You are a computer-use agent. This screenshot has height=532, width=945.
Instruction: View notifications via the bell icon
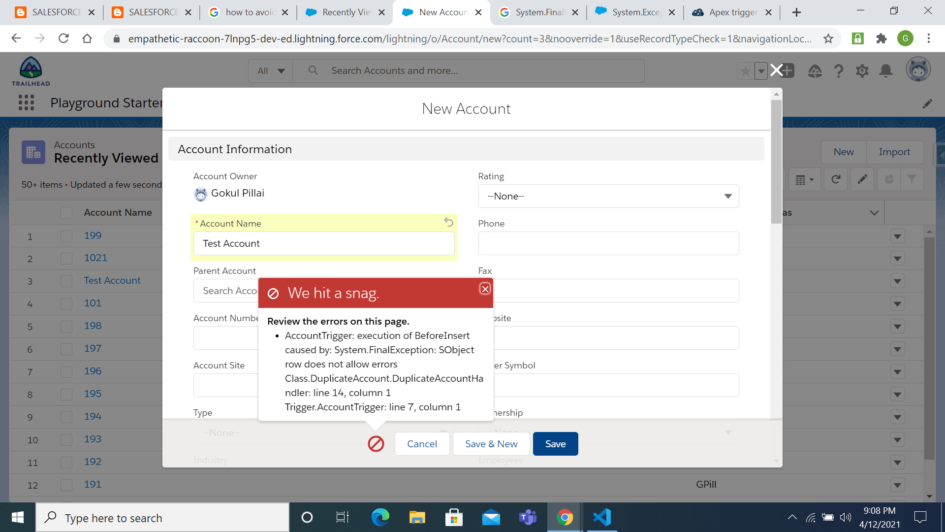pyautogui.click(x=885, y=70)
